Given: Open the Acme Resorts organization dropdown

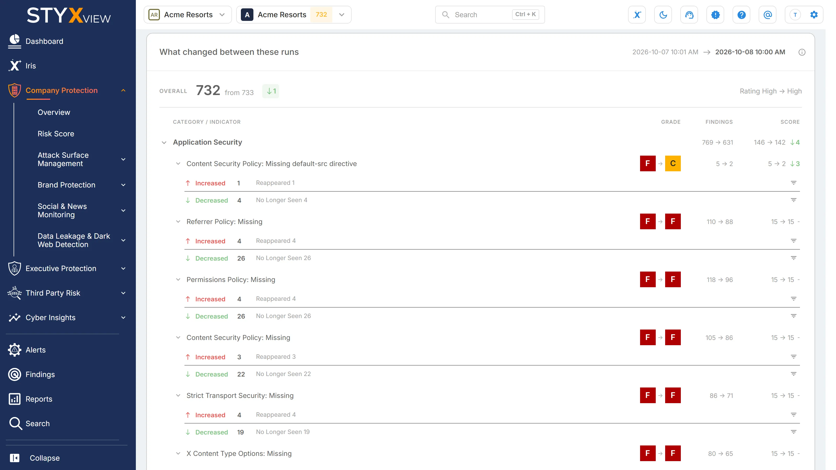Looking at the screenshot, I should pos(188,15).
